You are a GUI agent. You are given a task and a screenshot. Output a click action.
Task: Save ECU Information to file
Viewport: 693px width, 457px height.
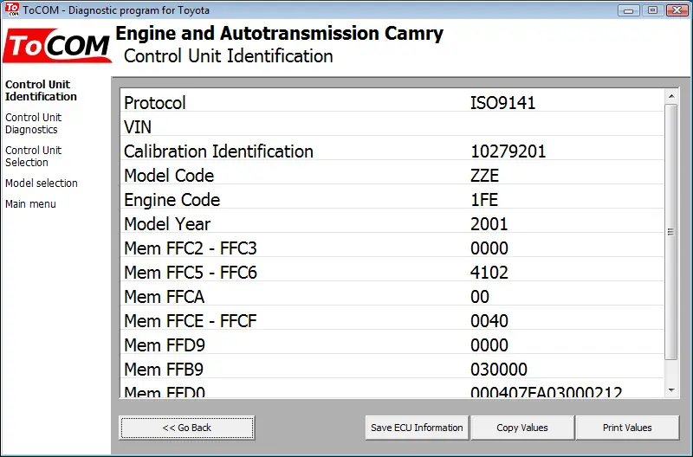click(417, 428)
